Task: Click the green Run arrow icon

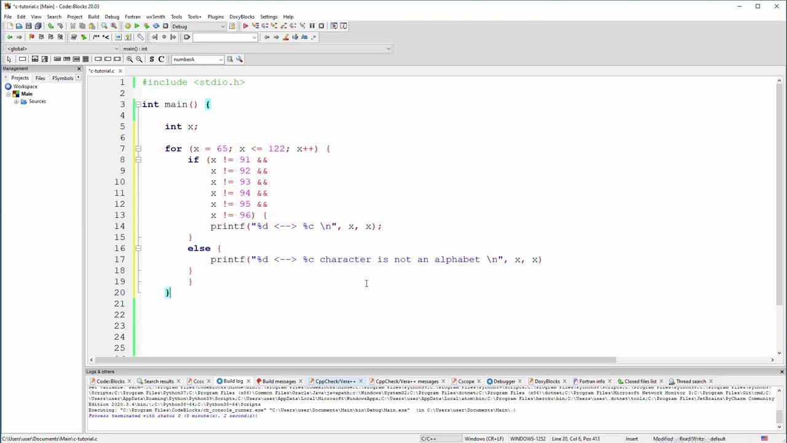Action: point(137,26)
